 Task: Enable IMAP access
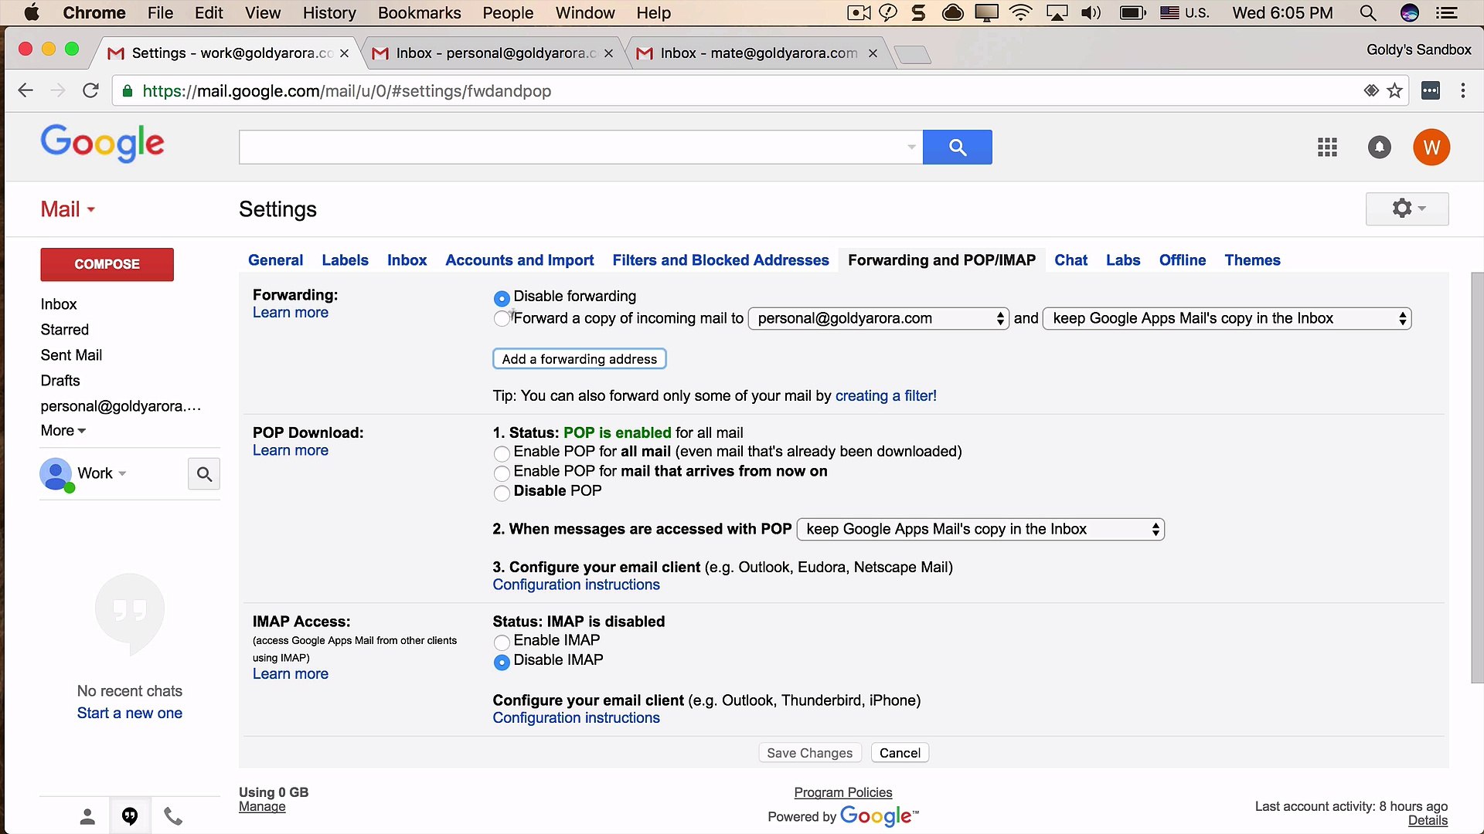(501, 642)
